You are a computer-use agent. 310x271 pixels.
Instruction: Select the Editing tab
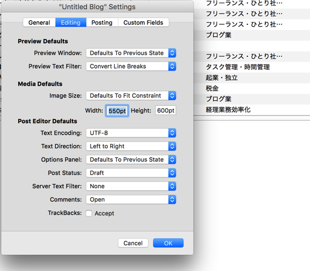(x=71, y=23)
